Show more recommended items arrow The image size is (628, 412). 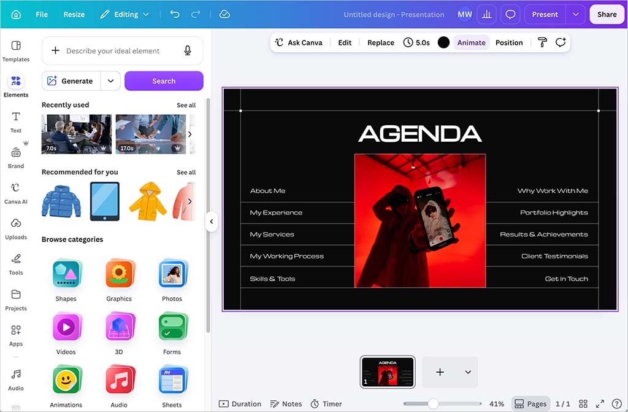(190, 201)
